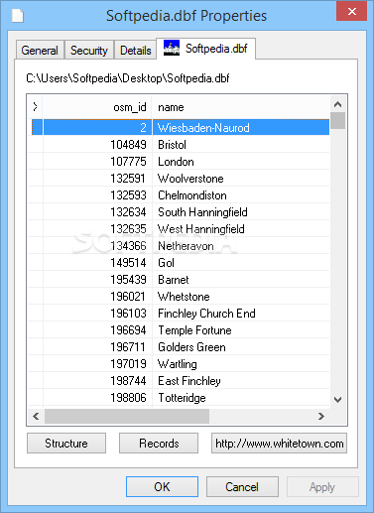The height and width of the screenshot is (513, 374).
Task: Click the scroll left arrow of the table
Action: (36, 416)
